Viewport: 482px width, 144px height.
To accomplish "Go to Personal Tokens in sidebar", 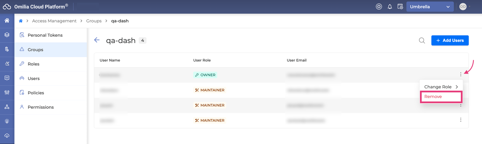I will pos(45,35).
